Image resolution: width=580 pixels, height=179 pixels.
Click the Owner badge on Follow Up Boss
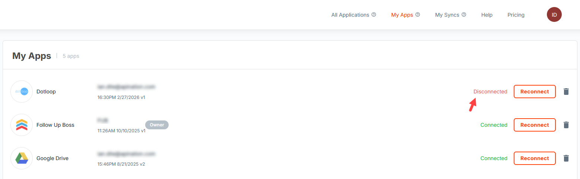157,125
